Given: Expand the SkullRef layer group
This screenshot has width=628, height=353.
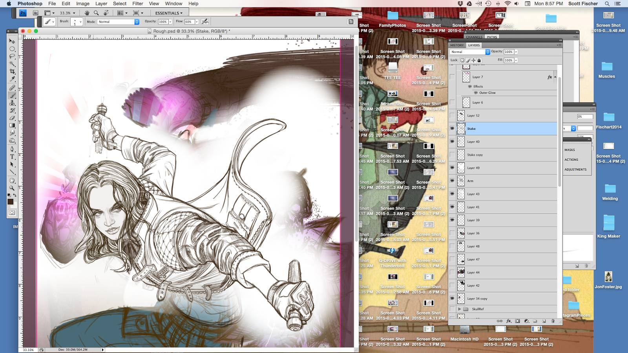Looking at the screenshot, I should 459,309.
